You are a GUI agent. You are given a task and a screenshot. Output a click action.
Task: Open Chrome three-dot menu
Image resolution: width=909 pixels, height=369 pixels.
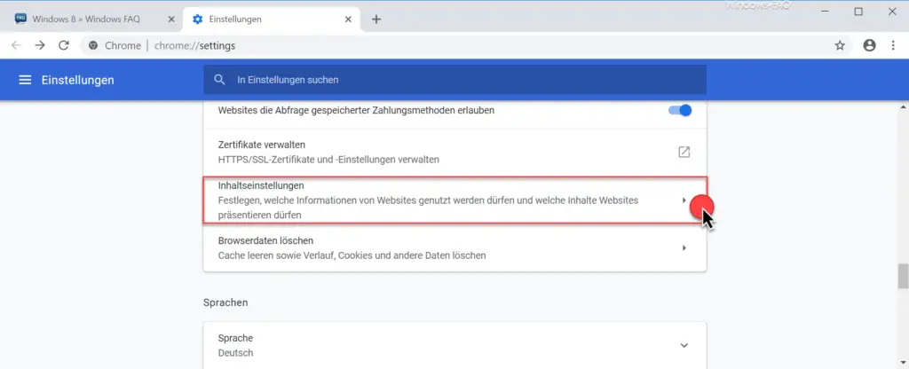click(x=893, y=45)
